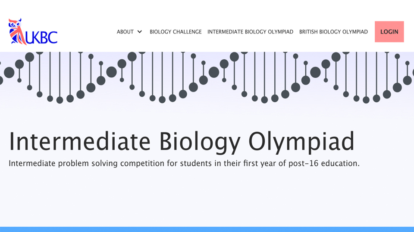This screenshot has width=414, height=232.
Task: Expand the chevron arrow beside ABOUT
Action: tap(140, 32)
